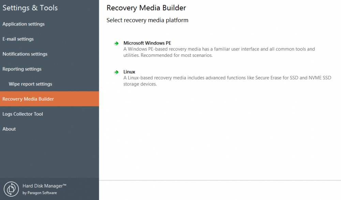Click the Settings & Tools header
The height and width of the screenshot is (200, 341).
(x=30, y=7)
